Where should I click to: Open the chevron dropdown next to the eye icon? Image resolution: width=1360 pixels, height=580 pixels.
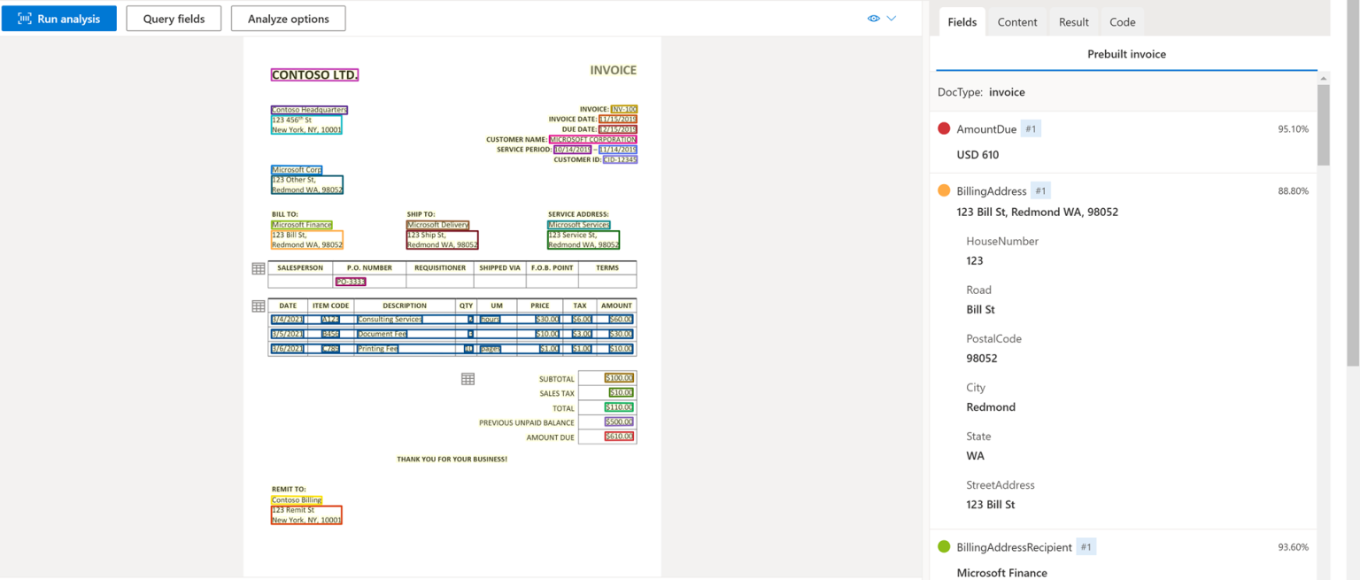click(x=891, y=18)
